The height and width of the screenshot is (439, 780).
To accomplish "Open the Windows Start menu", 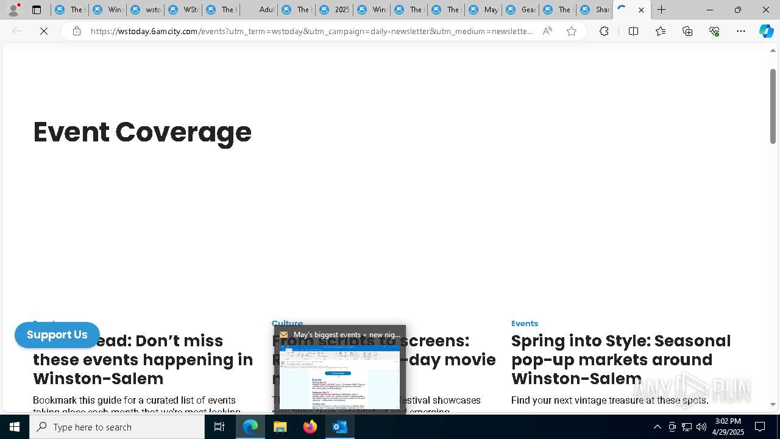I will point(15,427).
